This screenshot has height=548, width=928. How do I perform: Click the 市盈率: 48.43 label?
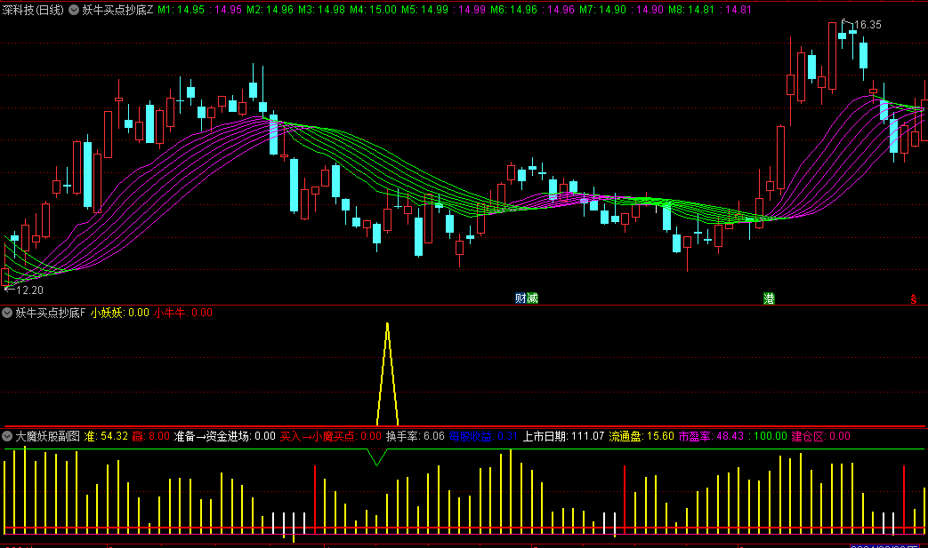(711, 436)
